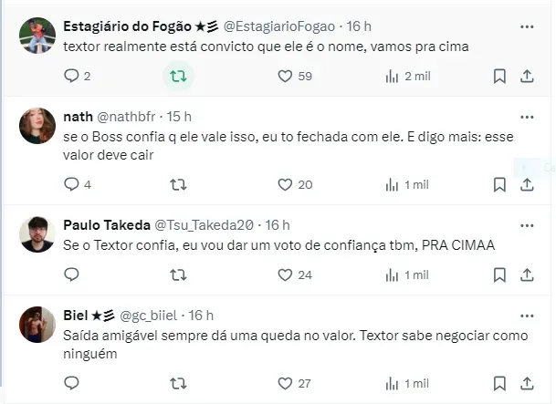This screenshot has width=556, height=404.
Task: Reply to Biel's tweet
Action: click(72, 383)
